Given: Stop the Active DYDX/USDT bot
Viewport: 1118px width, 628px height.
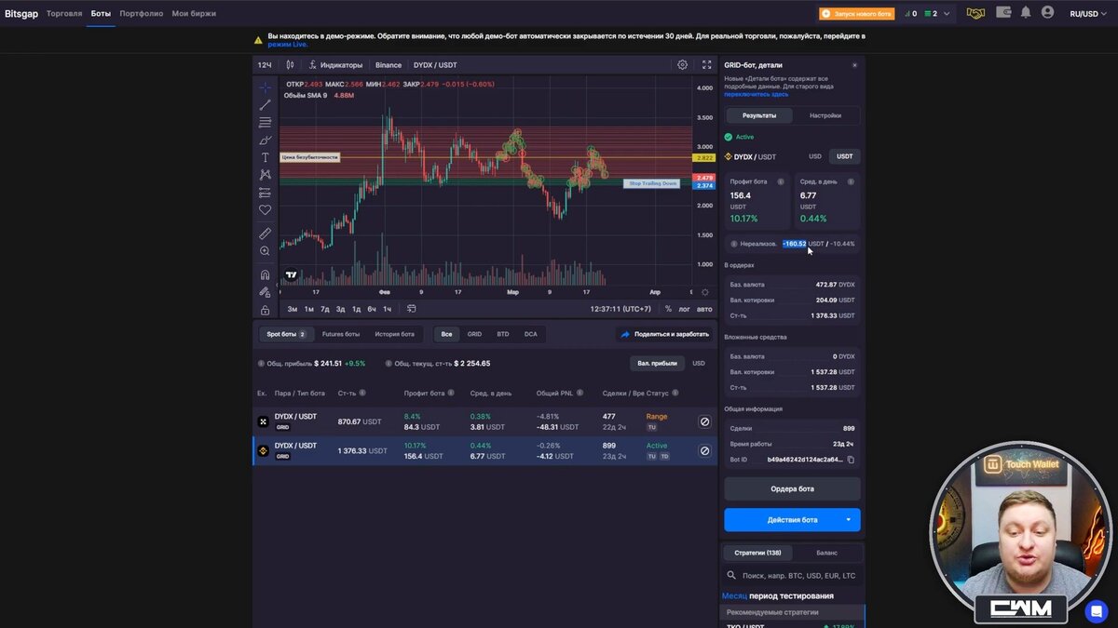Looking at the screenshot, I should click(704, 450).
